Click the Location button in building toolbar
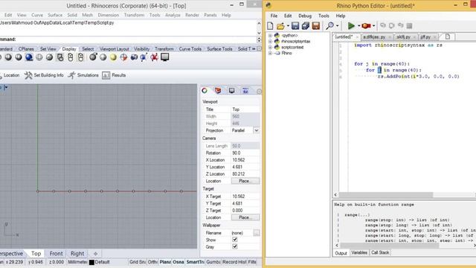The width and height of the screenshot is (476, 268). point(10,75)
